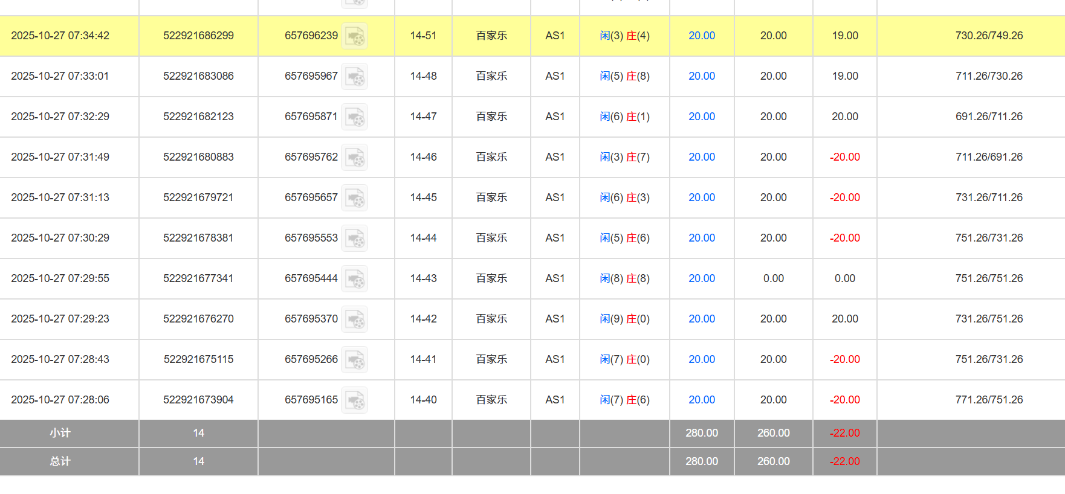Open replay icon for game 657695553
Image resolution: width=1065 pixels, height=494 pixels.
pyautogui.click(x=354, y=239)
